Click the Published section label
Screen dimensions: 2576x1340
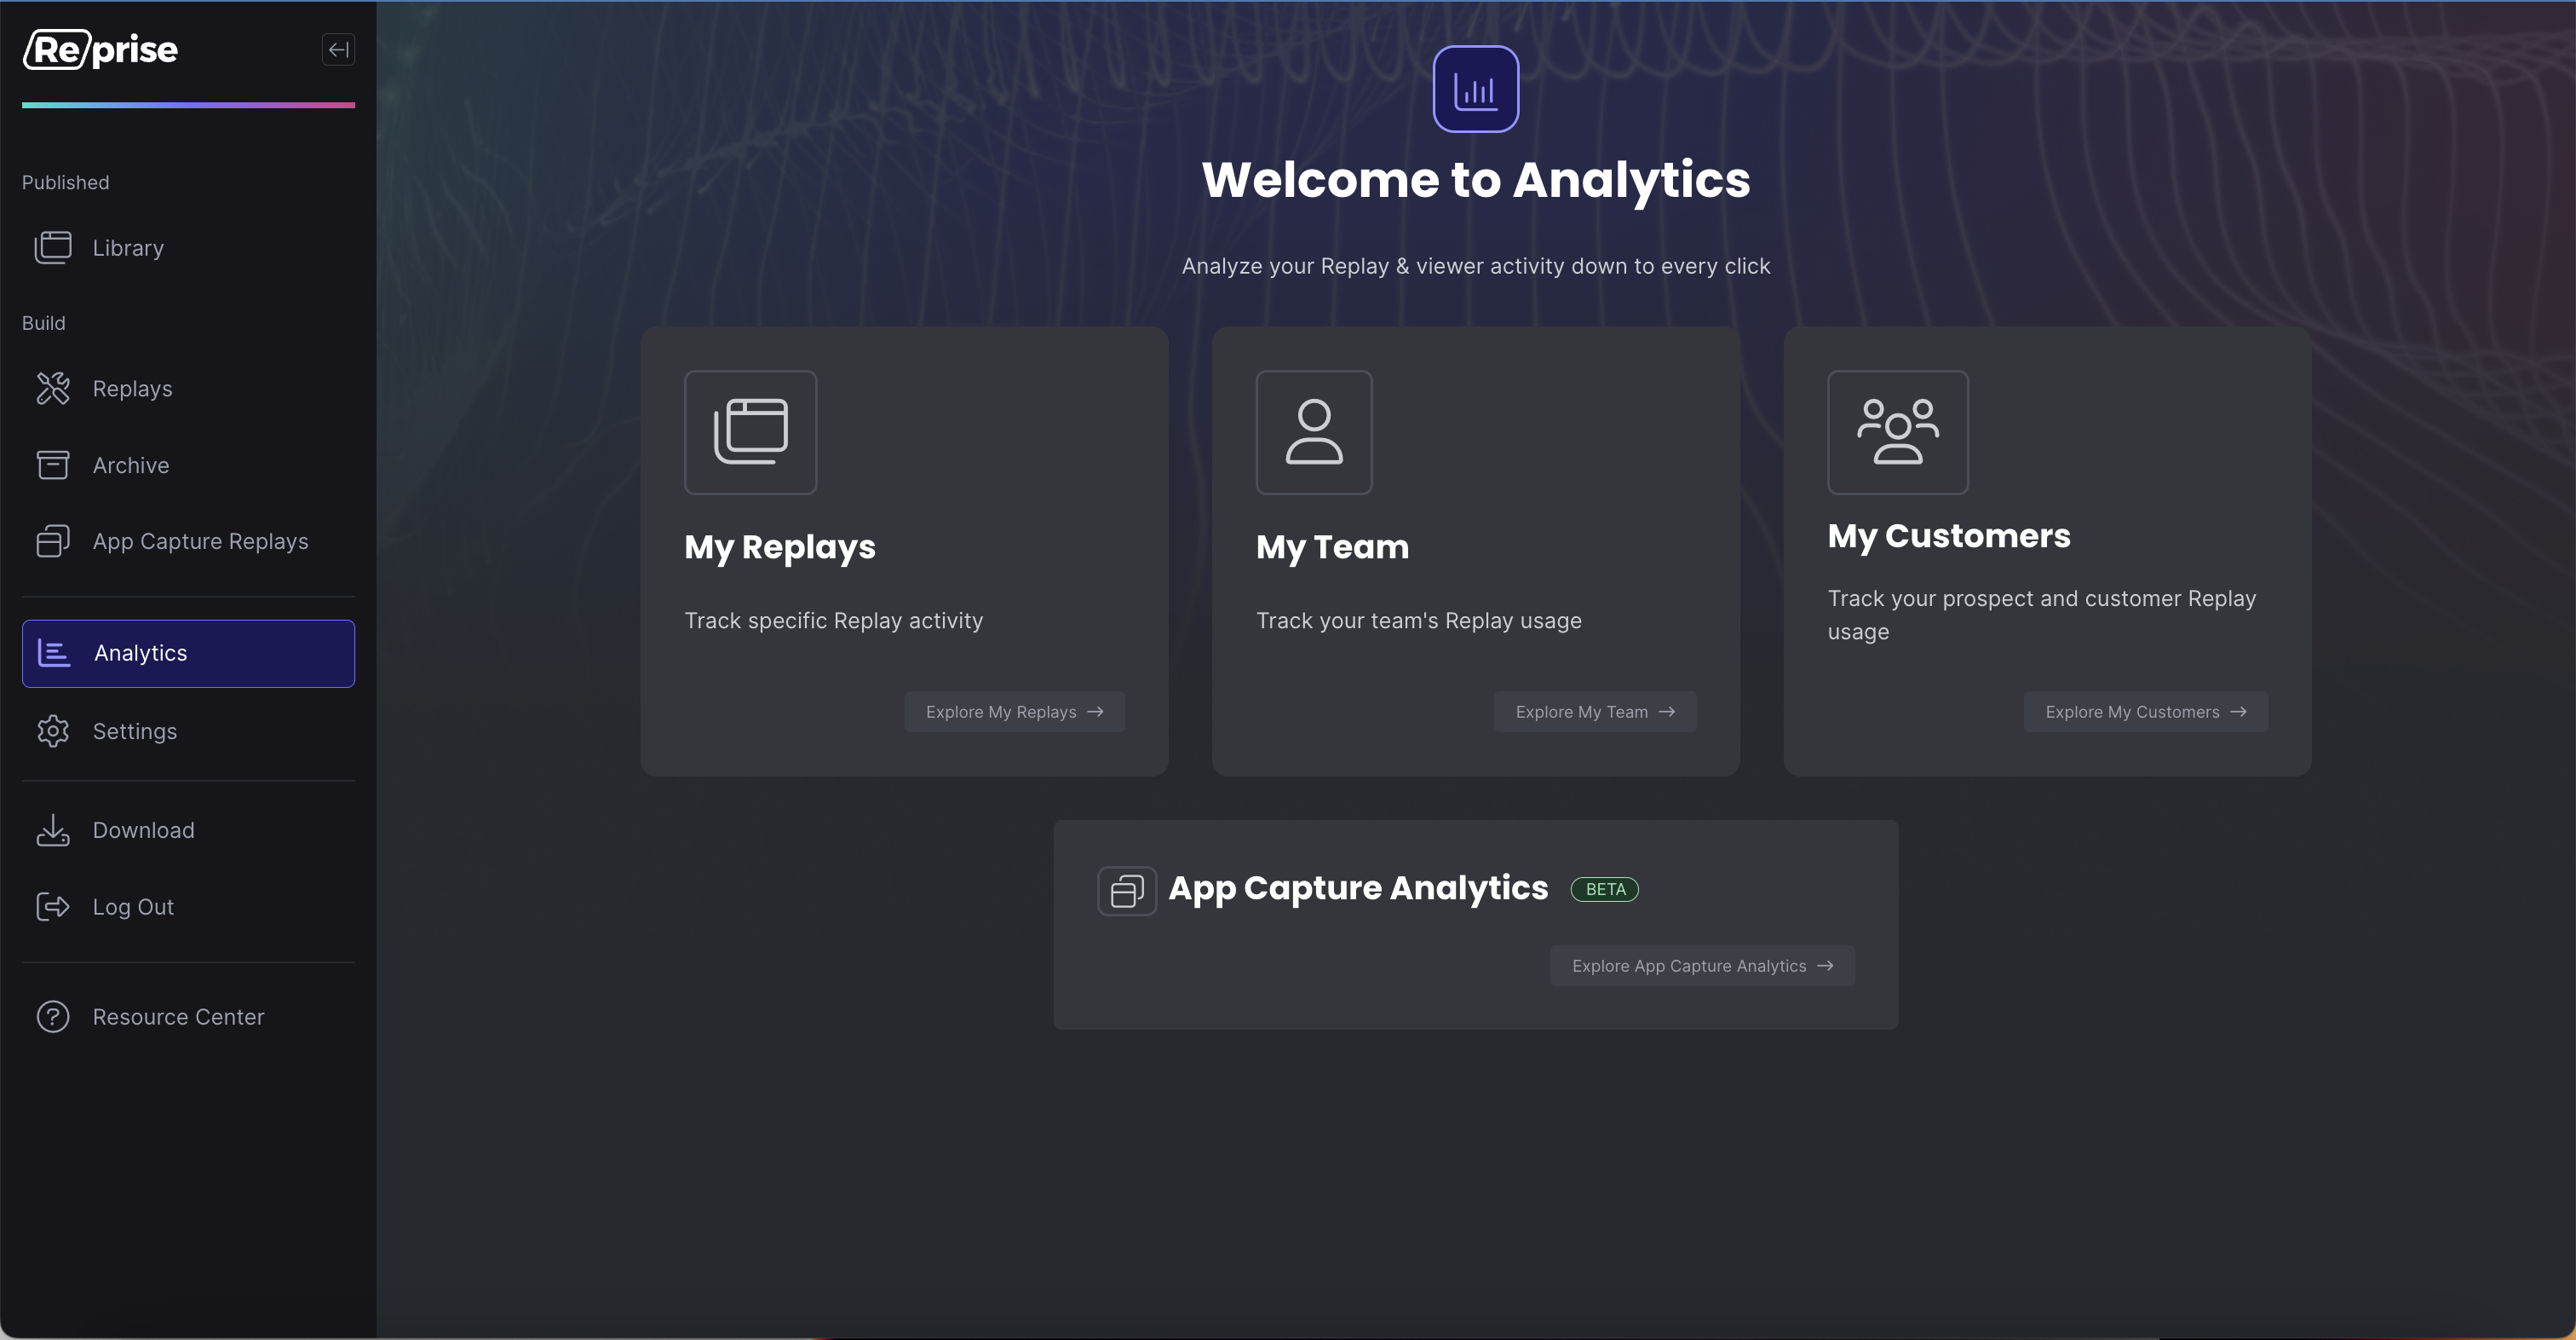click(66, 182)
